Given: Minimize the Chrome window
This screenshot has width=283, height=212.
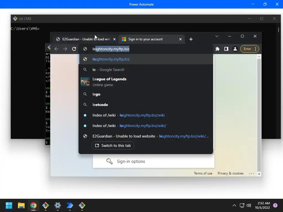Looking at the screenshot, I should 230,36.
